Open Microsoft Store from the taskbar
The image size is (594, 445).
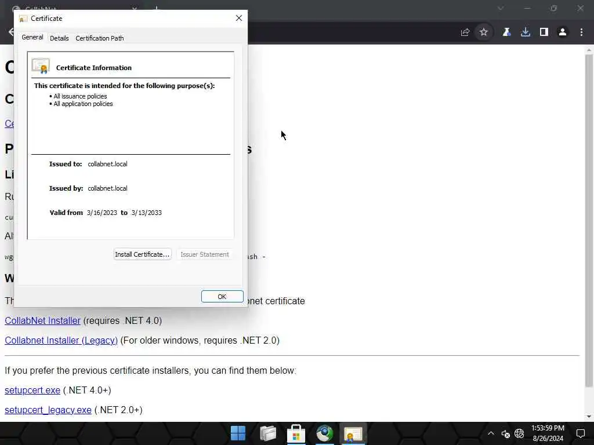coord(296,433)
